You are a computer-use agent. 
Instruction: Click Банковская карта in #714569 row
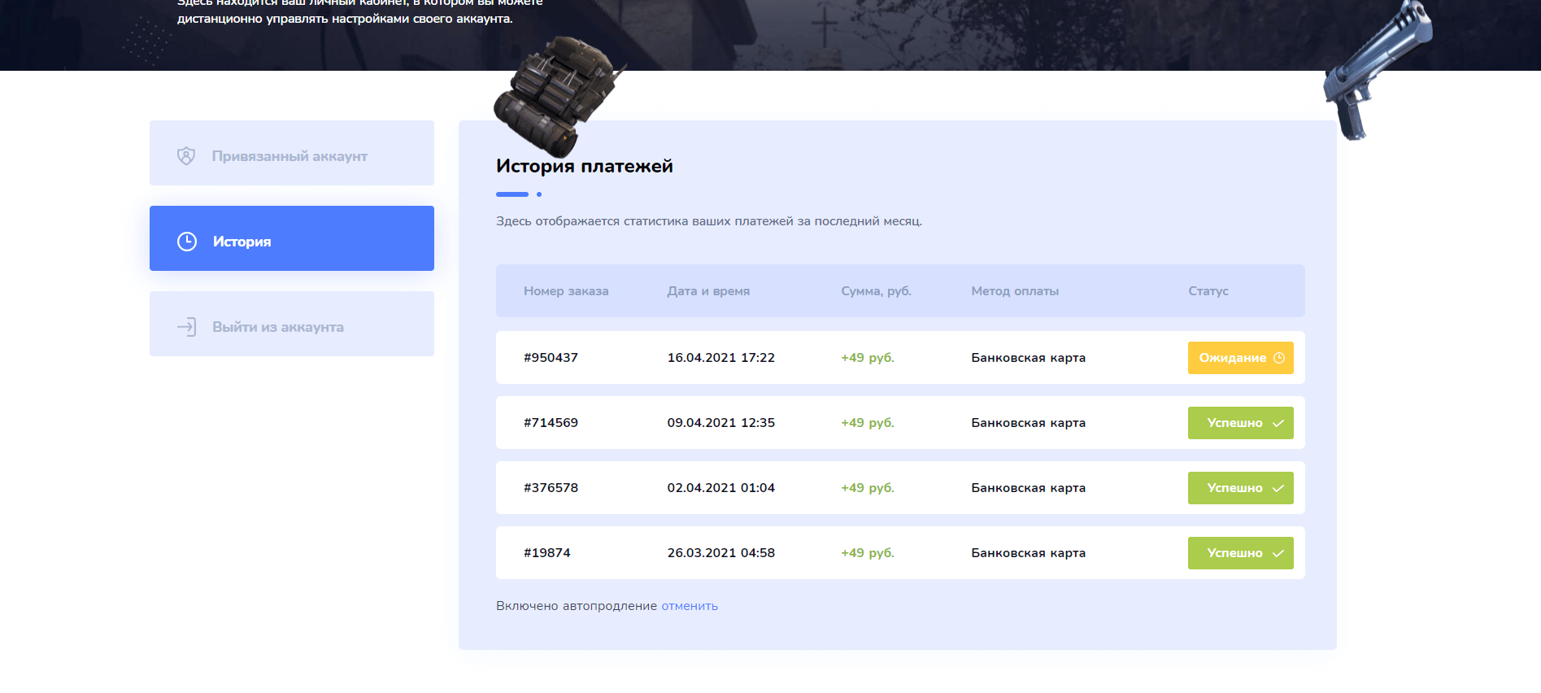point(1029,423)
